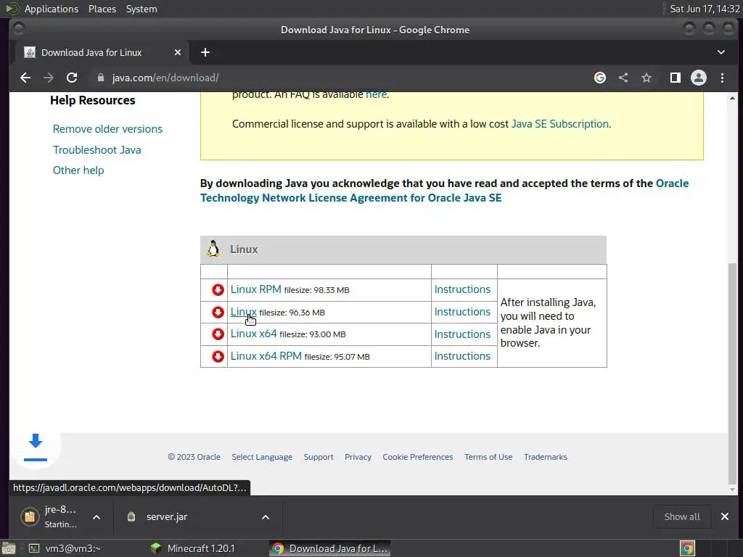Click the Applications menu logo icon

(x=12, y=9)
